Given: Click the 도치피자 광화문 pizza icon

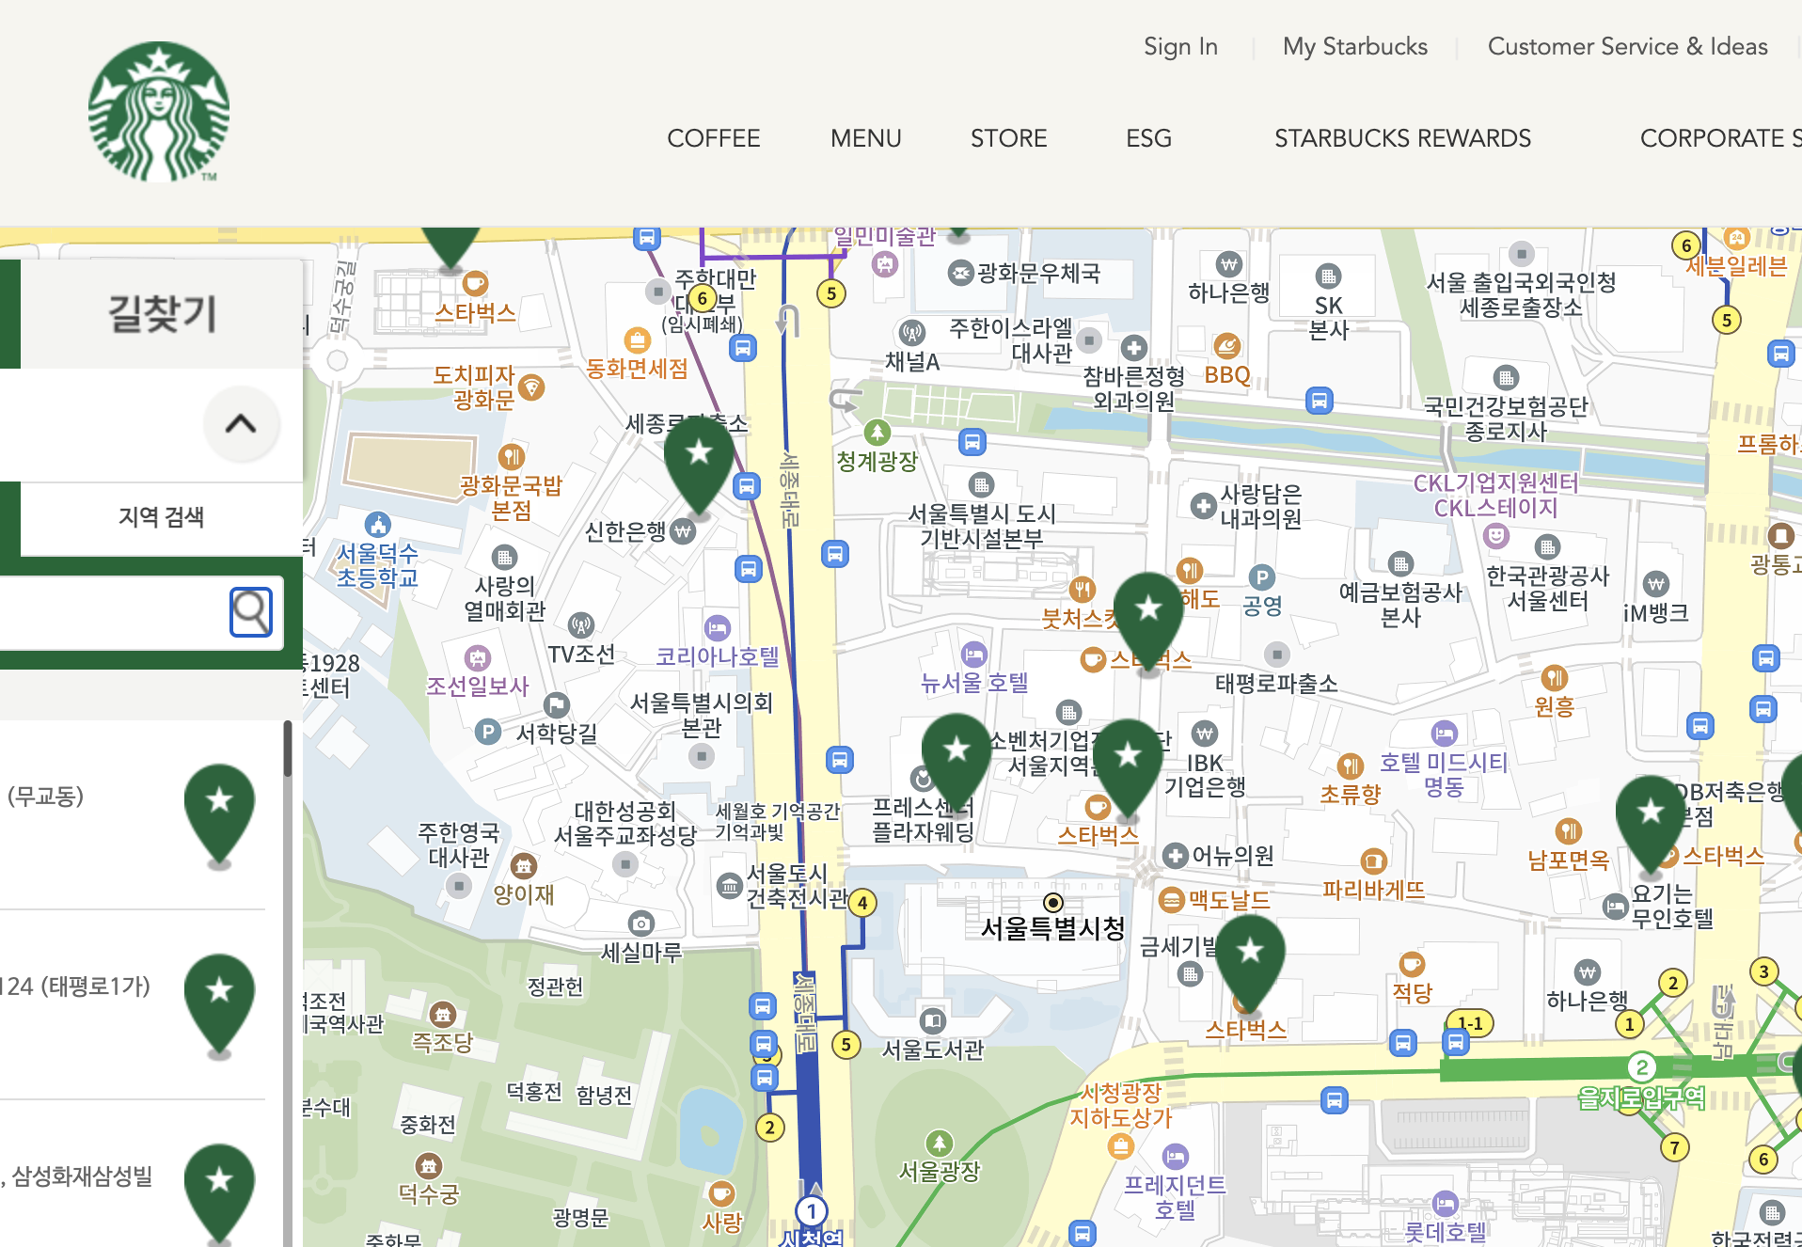Looking at the screenshot, I should (531, 387).
